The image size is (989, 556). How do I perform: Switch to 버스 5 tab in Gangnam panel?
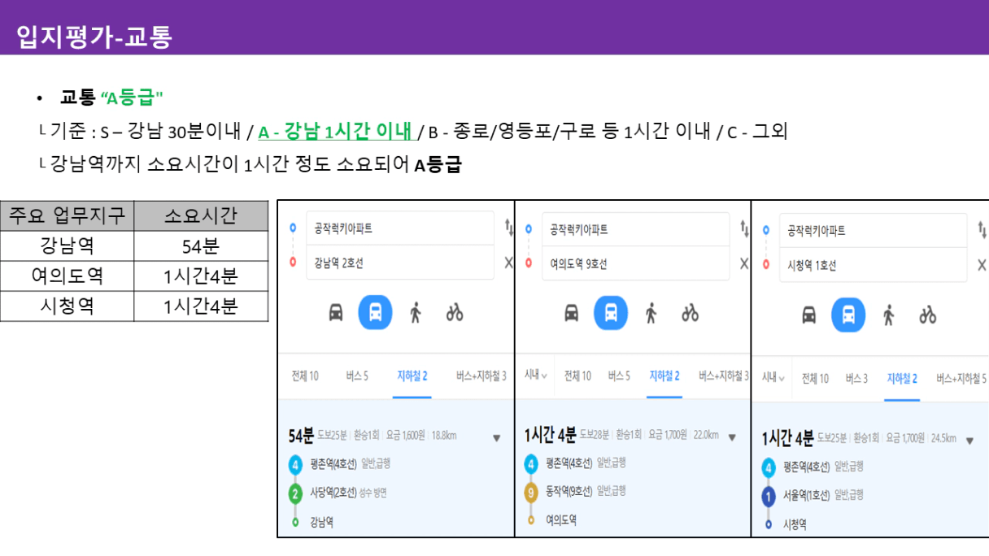[x=357, y=376]
